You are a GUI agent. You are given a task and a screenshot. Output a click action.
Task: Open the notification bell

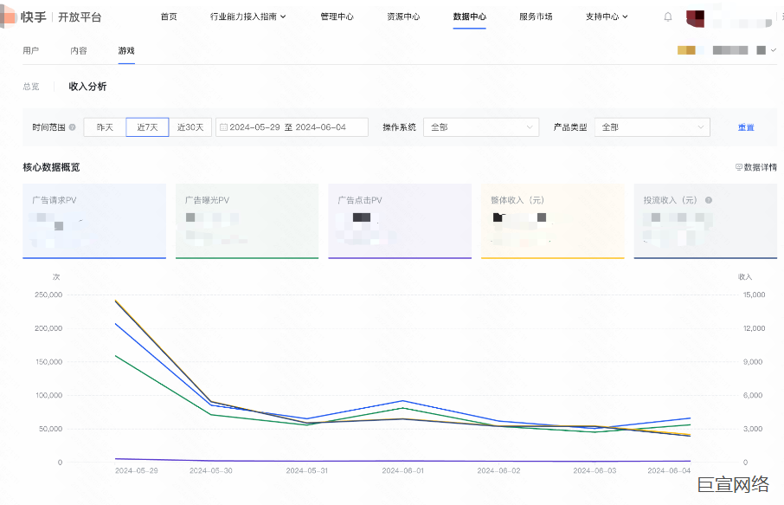(x=667, y=17)
